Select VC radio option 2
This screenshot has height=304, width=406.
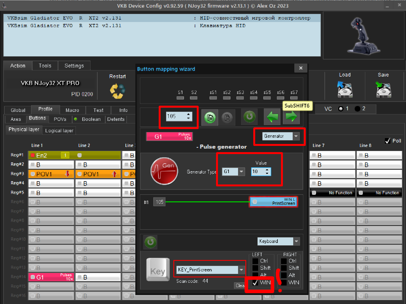pyautogui.click(x=358, y=109)
